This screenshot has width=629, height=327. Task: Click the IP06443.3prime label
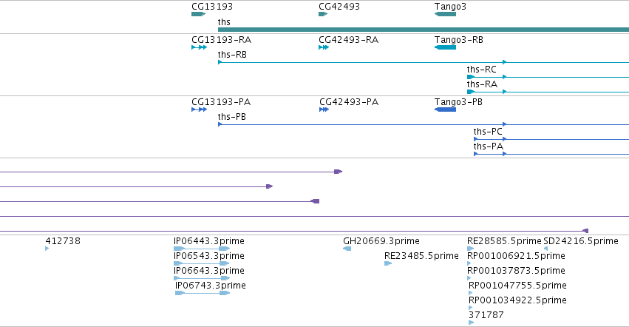coord(209,241)
